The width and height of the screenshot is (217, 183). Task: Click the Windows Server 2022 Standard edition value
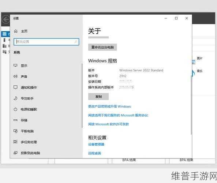coord(141,70)
